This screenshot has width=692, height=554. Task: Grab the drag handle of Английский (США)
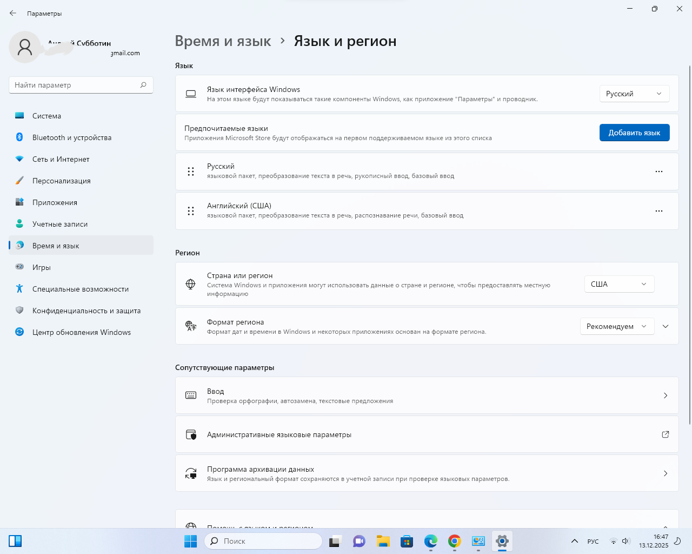click(x=191, y=211)
